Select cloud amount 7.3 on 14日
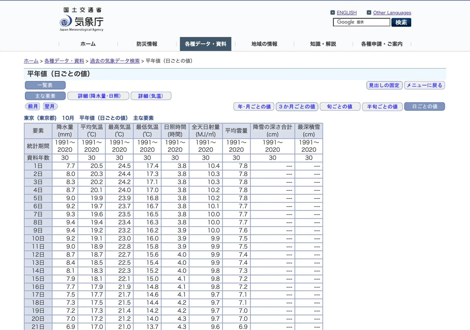Viewport: 470px width, 330px height. (x=236, y=271)
